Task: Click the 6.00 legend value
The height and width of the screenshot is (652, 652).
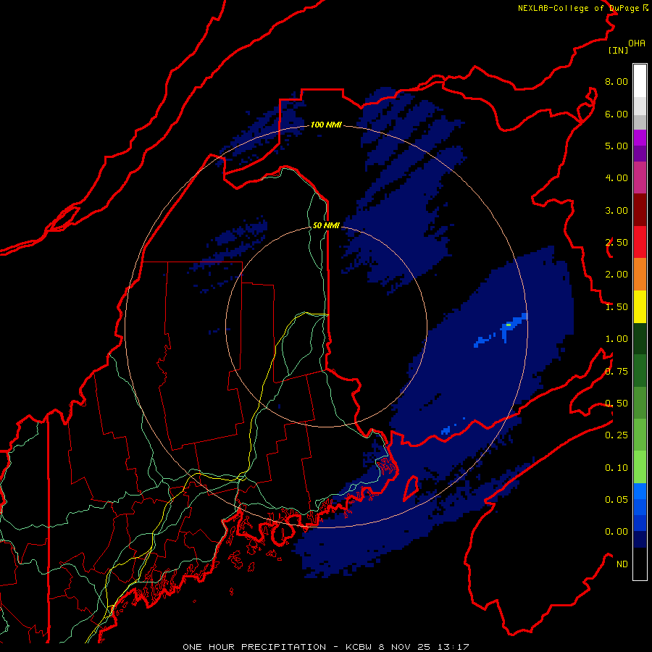Action: pyautogui.click(x=617, y=114)
